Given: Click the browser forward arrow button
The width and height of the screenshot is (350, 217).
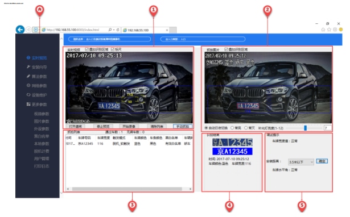Looking at the screenshot, I should point(28,30).
